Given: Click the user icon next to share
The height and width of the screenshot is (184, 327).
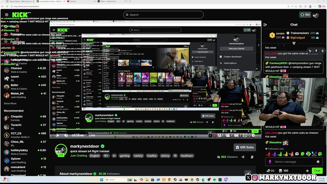Looking at the screenshot, I should [252, 157].
